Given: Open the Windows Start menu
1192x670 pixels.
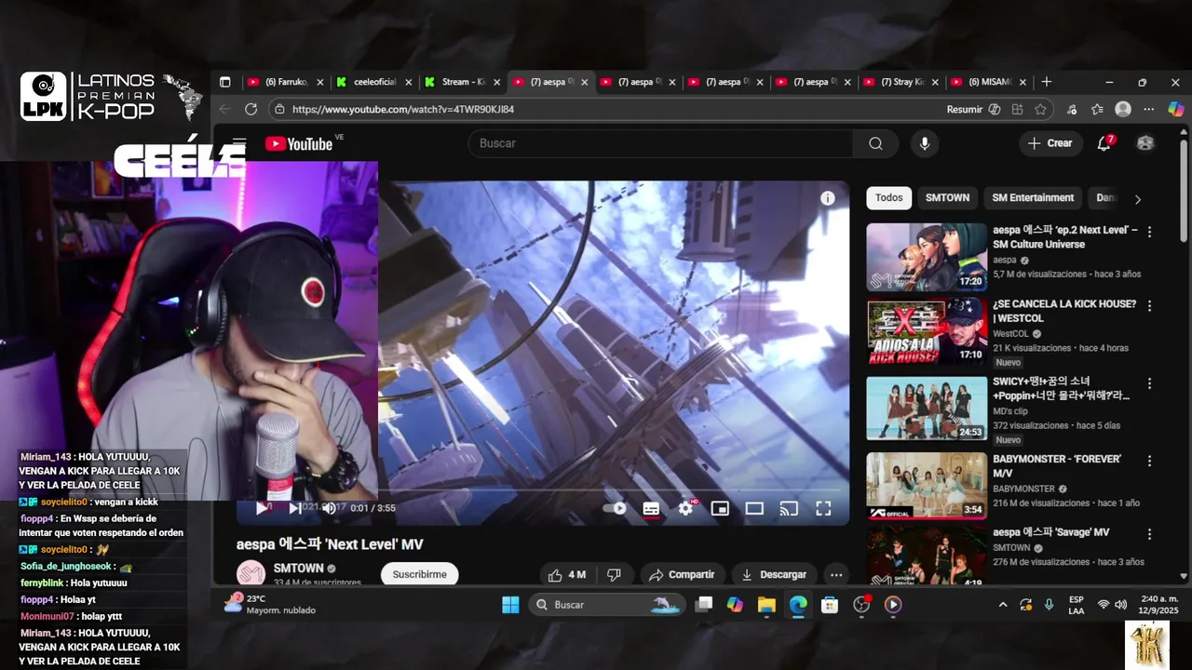Looking at the screenshot, I should pos(510,605).
